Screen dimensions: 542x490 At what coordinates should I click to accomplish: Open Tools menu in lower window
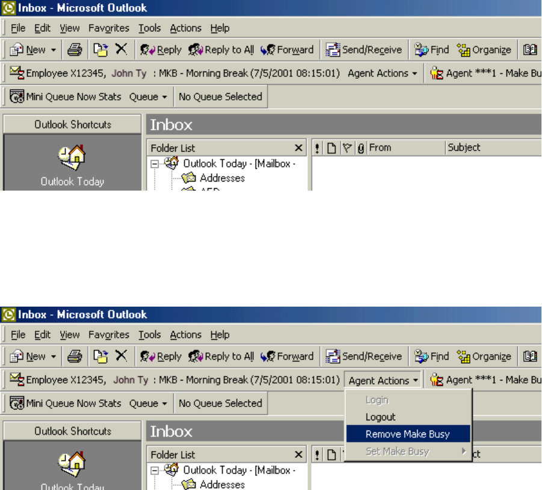150,334
